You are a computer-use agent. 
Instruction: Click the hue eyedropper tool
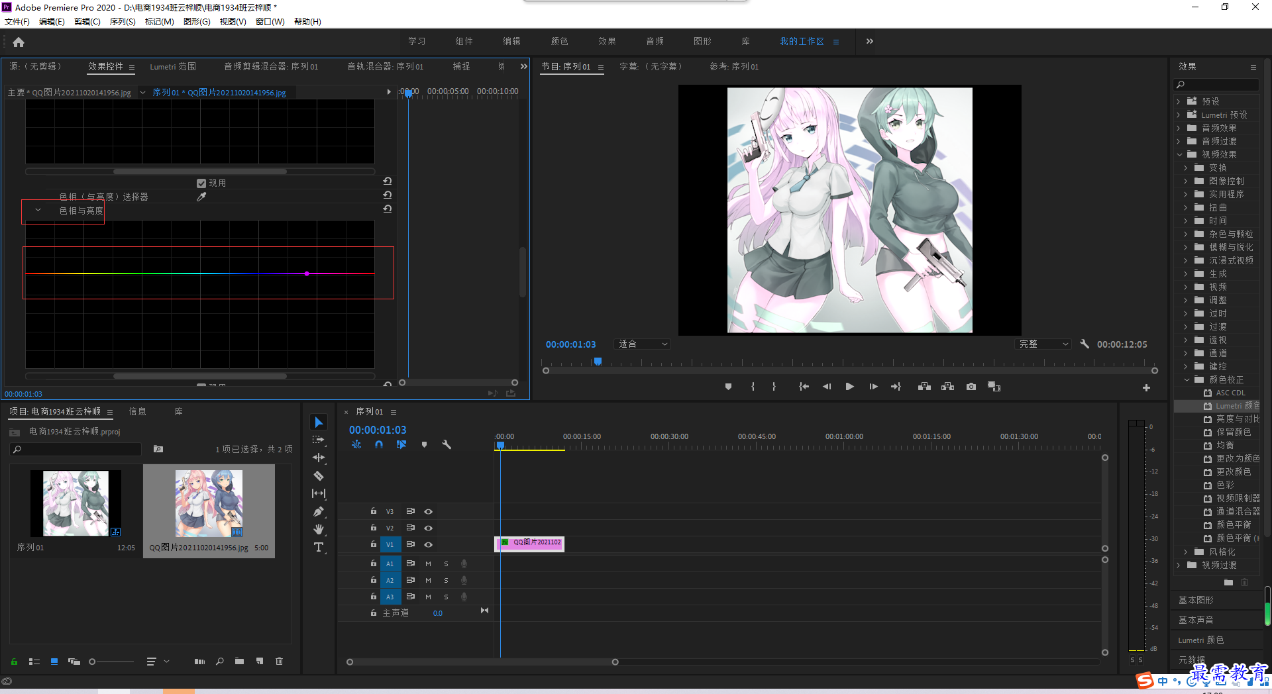201,197
